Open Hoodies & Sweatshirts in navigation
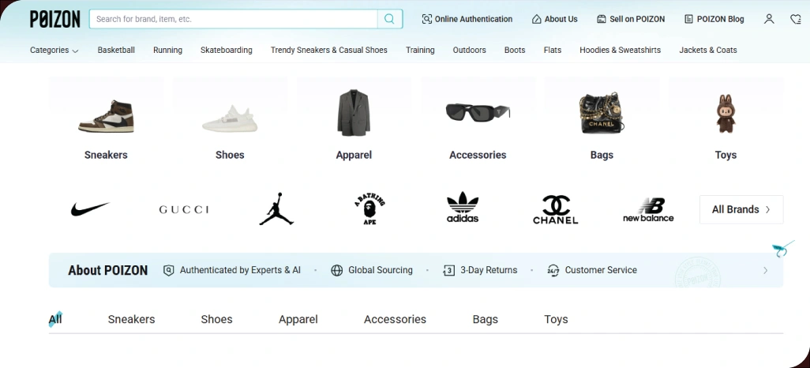This screenshot has width=810, height=368. [620, 50]
